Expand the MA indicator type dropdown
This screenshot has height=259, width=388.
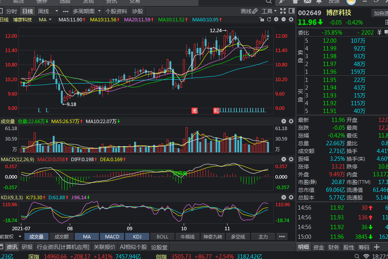[x=46, y=19]
